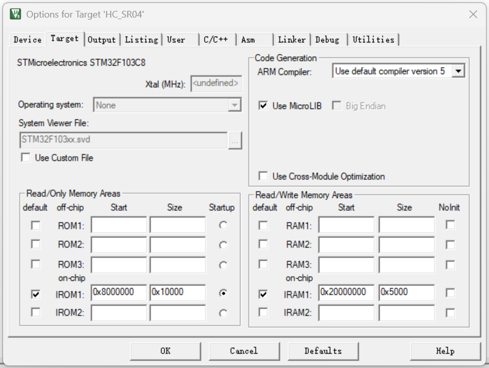Enable NoInit for IRAM1

(x=450, y=293)
